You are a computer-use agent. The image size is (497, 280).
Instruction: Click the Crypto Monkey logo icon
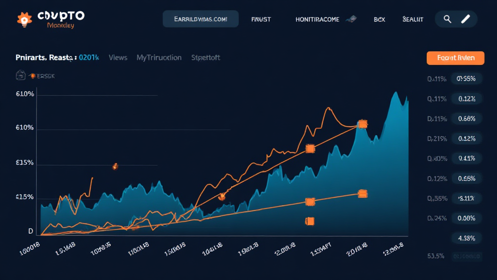25,19
